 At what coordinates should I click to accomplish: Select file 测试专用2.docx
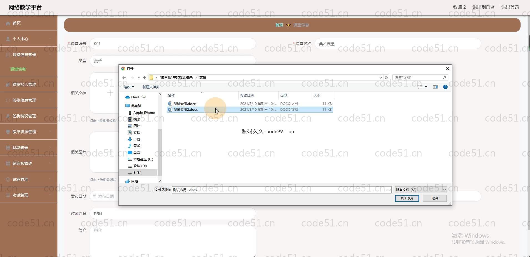point(250,110)
